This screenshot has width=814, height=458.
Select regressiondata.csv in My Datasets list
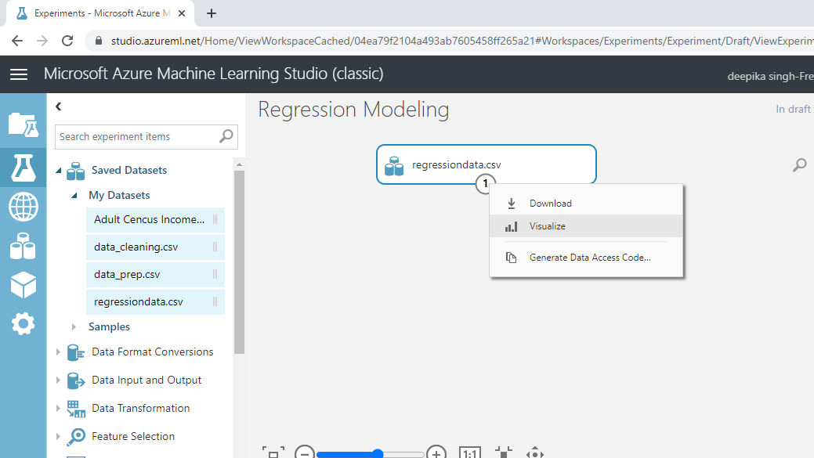click(x=155, y=302)
